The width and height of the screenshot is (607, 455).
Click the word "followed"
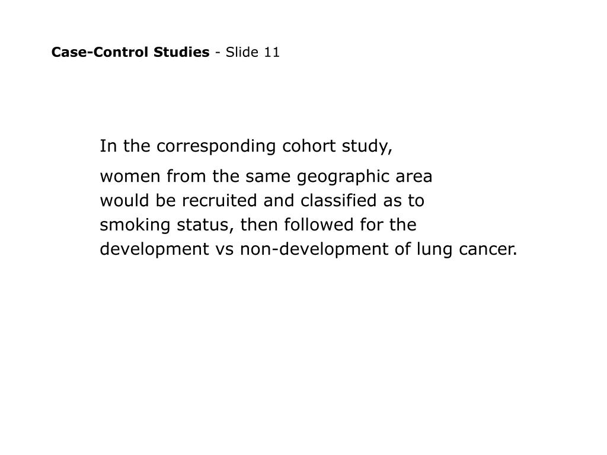coord(318,225)
